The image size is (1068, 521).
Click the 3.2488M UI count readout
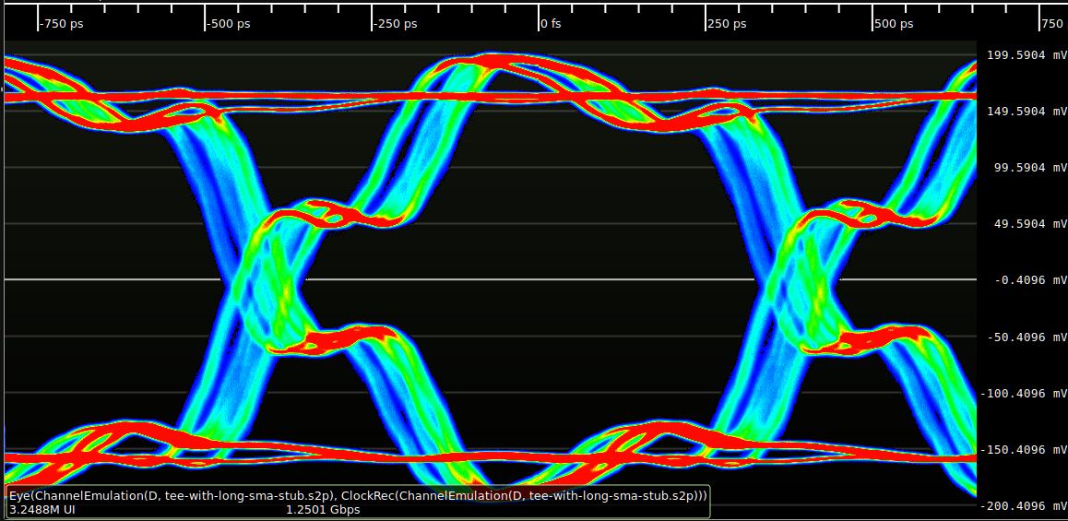point(41,509)
